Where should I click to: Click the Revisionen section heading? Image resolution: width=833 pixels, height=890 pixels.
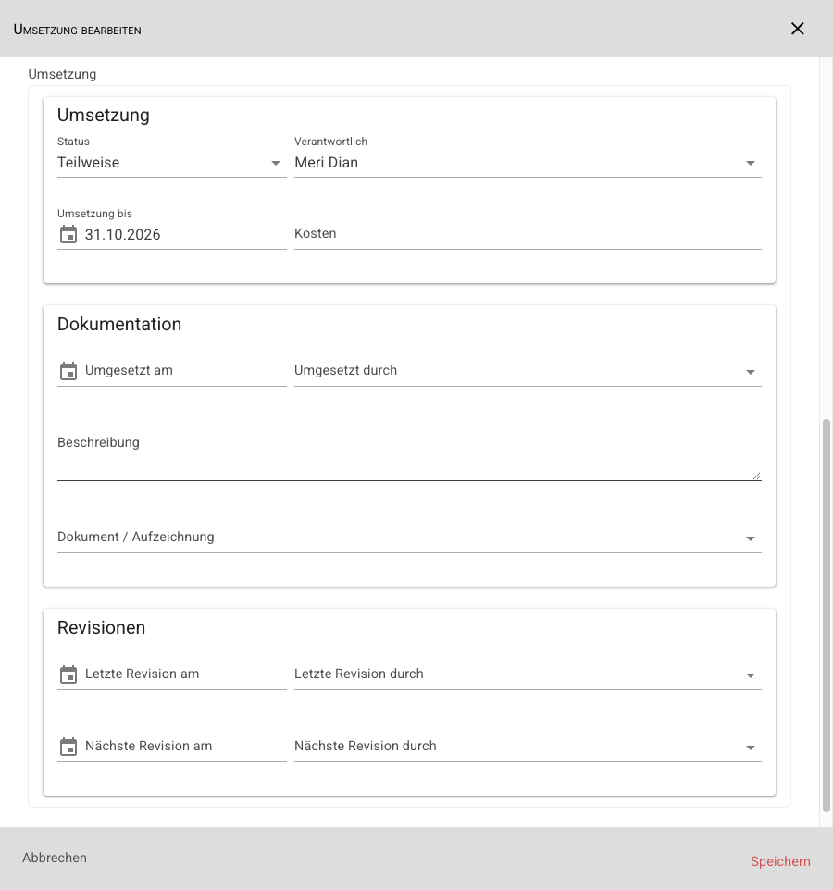pyautogui.click(x=101, y=628)
